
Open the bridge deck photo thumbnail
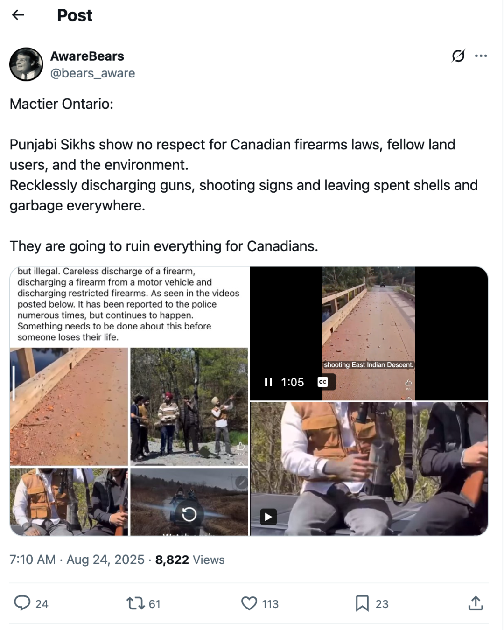[x=69, y=406]
